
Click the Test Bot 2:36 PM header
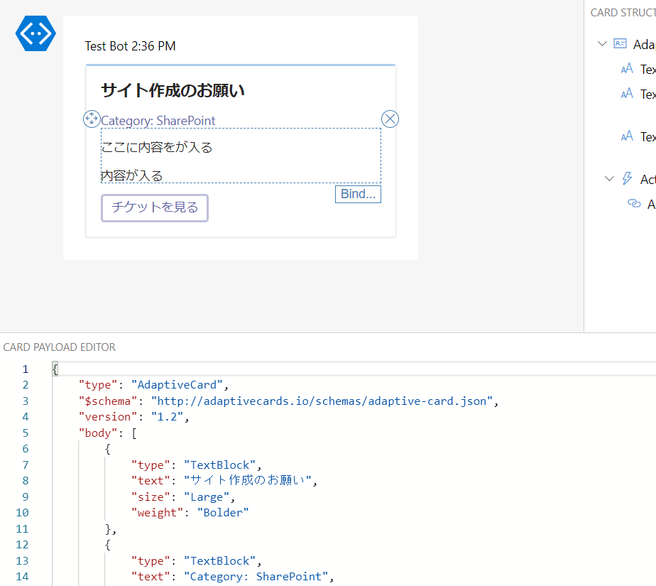point(130,46)
